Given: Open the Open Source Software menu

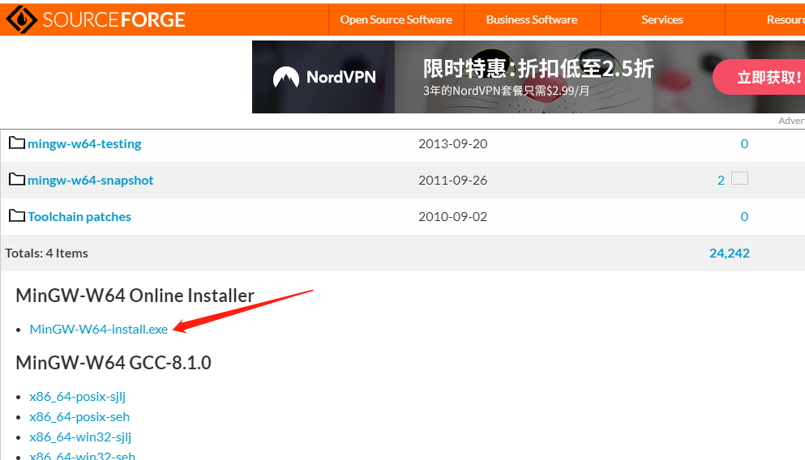Looking at the screenshot, I should [x=396, y=19].
